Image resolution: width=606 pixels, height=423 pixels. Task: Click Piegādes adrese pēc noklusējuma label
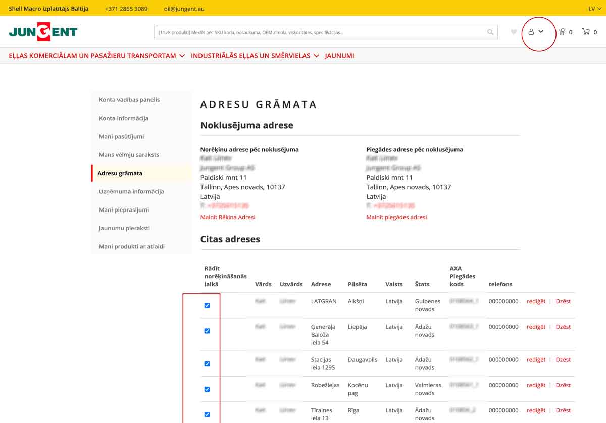coord(415,149)
